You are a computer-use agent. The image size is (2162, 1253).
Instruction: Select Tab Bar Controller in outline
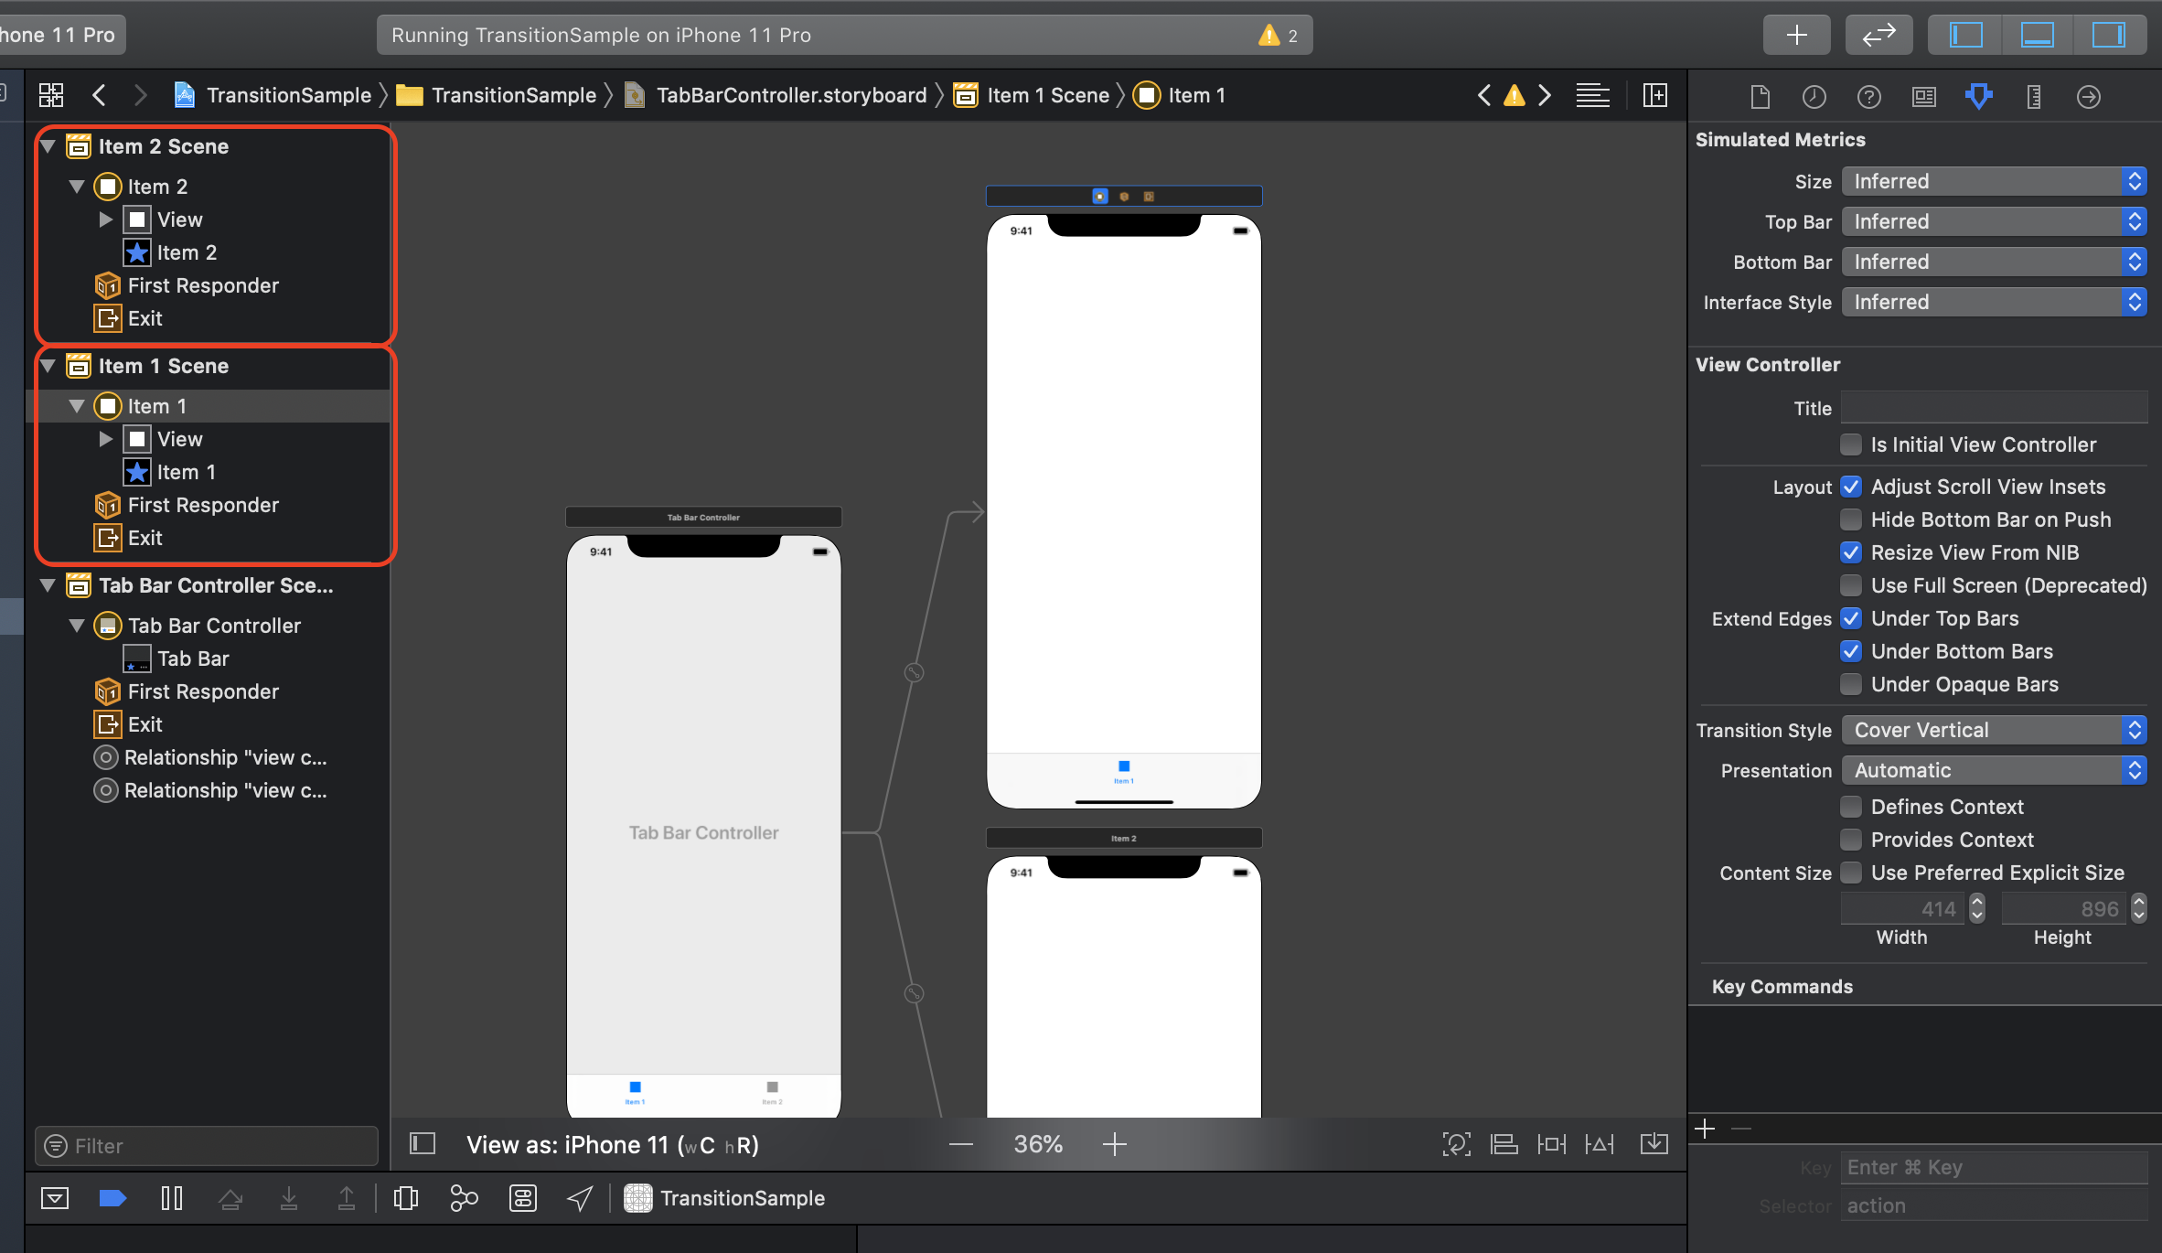pos(214,626)
